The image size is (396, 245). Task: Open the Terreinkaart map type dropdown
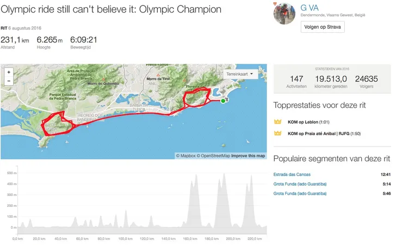(243, 73)
